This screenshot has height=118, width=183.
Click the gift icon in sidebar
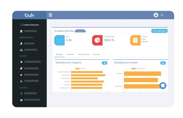21,100
